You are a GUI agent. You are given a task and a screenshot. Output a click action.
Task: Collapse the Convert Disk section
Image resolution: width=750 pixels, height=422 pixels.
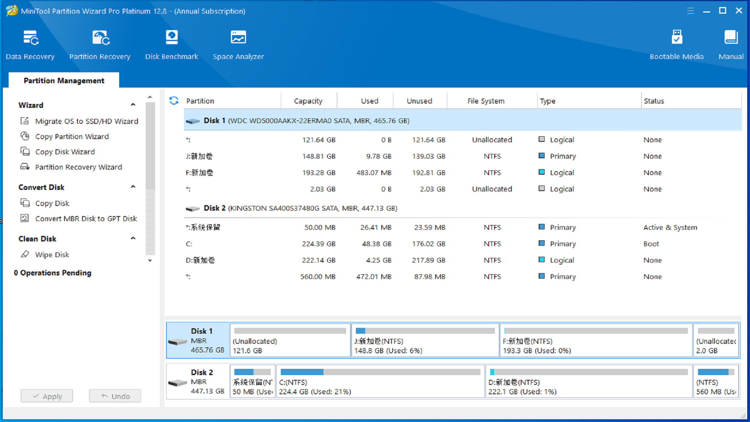133,187
